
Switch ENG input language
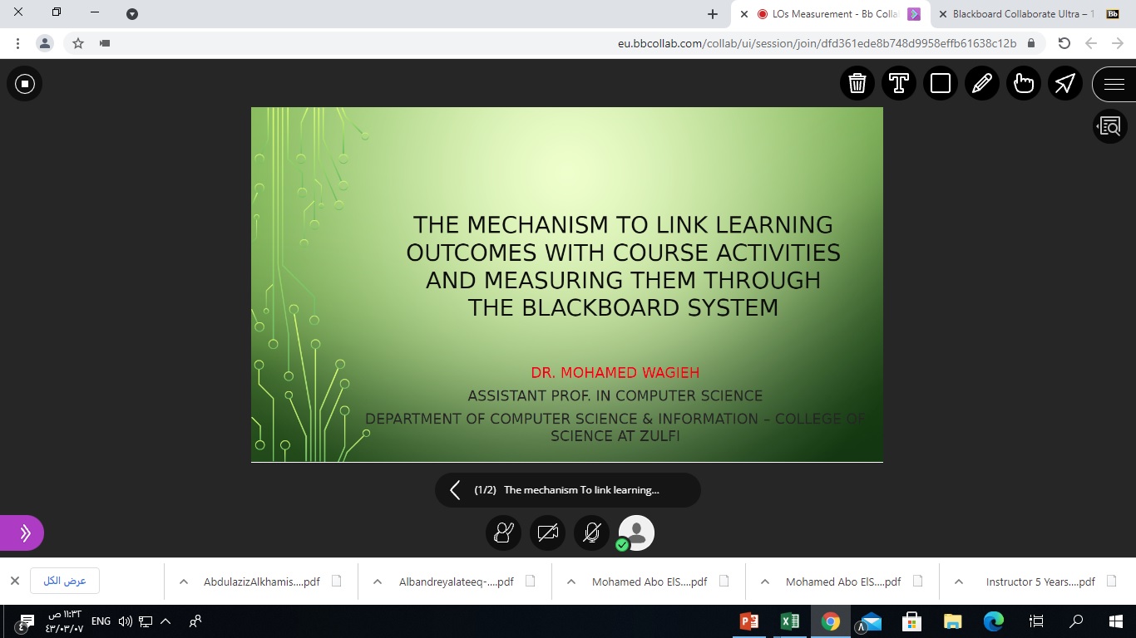[101, 621]
